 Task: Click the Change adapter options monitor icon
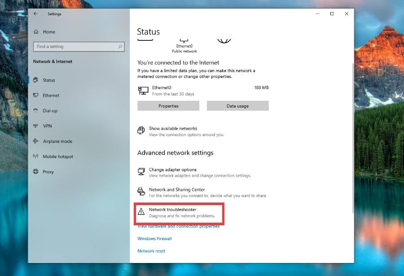tap(141, 172)
